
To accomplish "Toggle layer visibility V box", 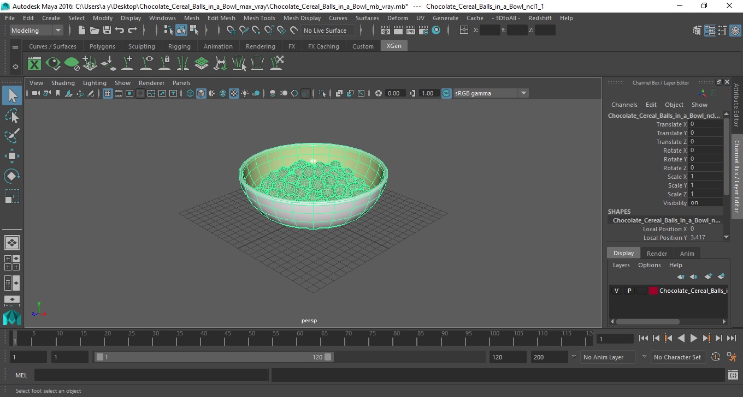I will click(616, 291).
